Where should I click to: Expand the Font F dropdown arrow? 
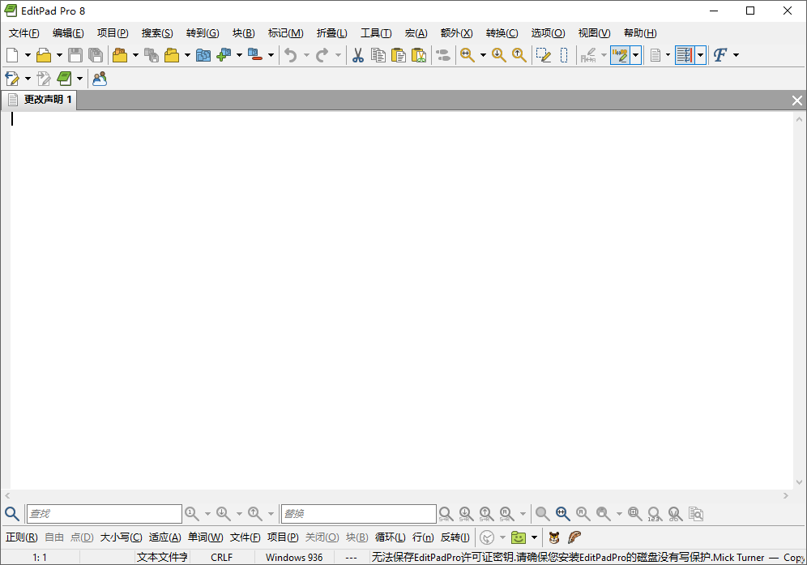pos(736,55)
